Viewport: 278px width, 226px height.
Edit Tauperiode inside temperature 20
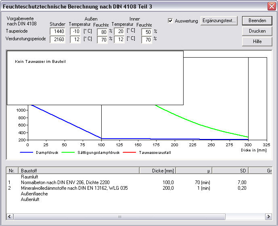coord(119,31)
